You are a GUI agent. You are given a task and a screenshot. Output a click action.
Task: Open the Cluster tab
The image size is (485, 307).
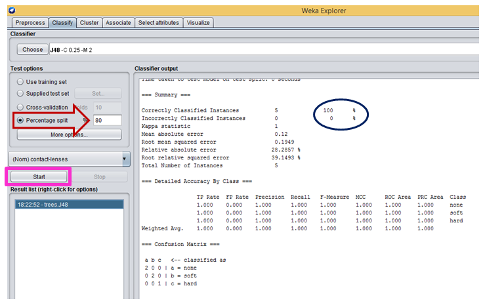pyautogui.click(x=89, y=23)
